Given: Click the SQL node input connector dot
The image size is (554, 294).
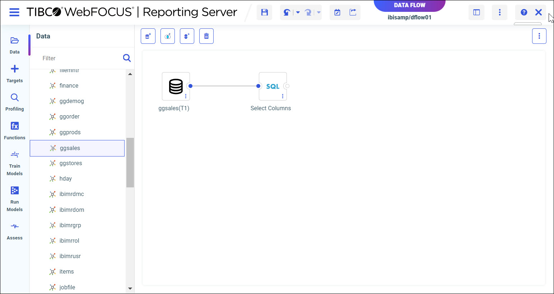Looking at the screenshot, I should coord(258,86).
